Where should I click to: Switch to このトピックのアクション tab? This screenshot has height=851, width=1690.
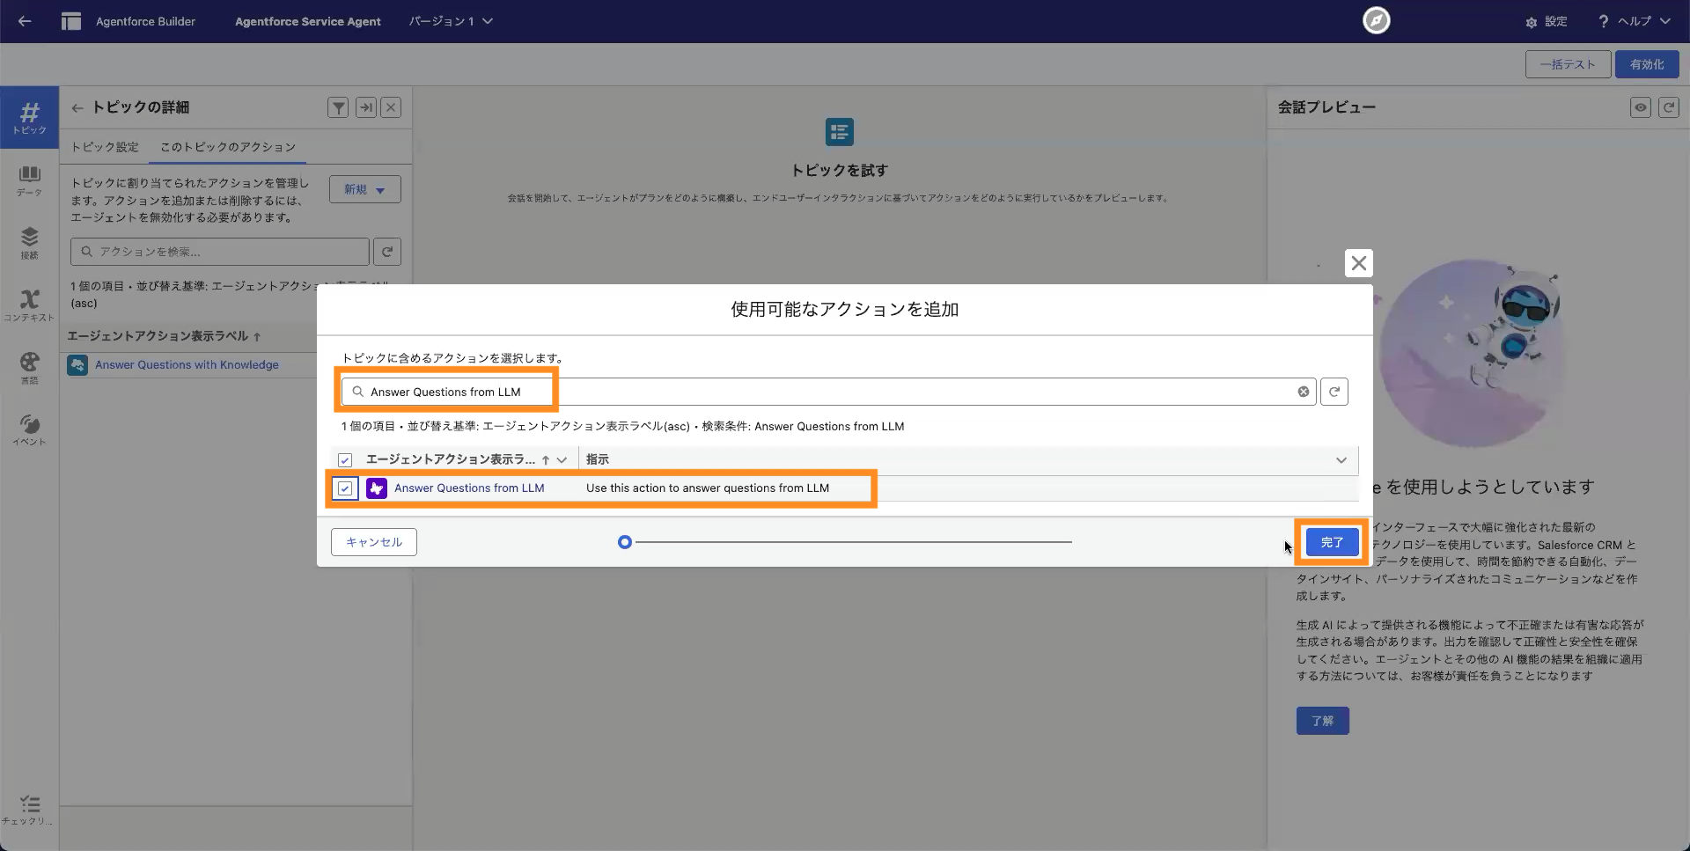pos(228,147)
